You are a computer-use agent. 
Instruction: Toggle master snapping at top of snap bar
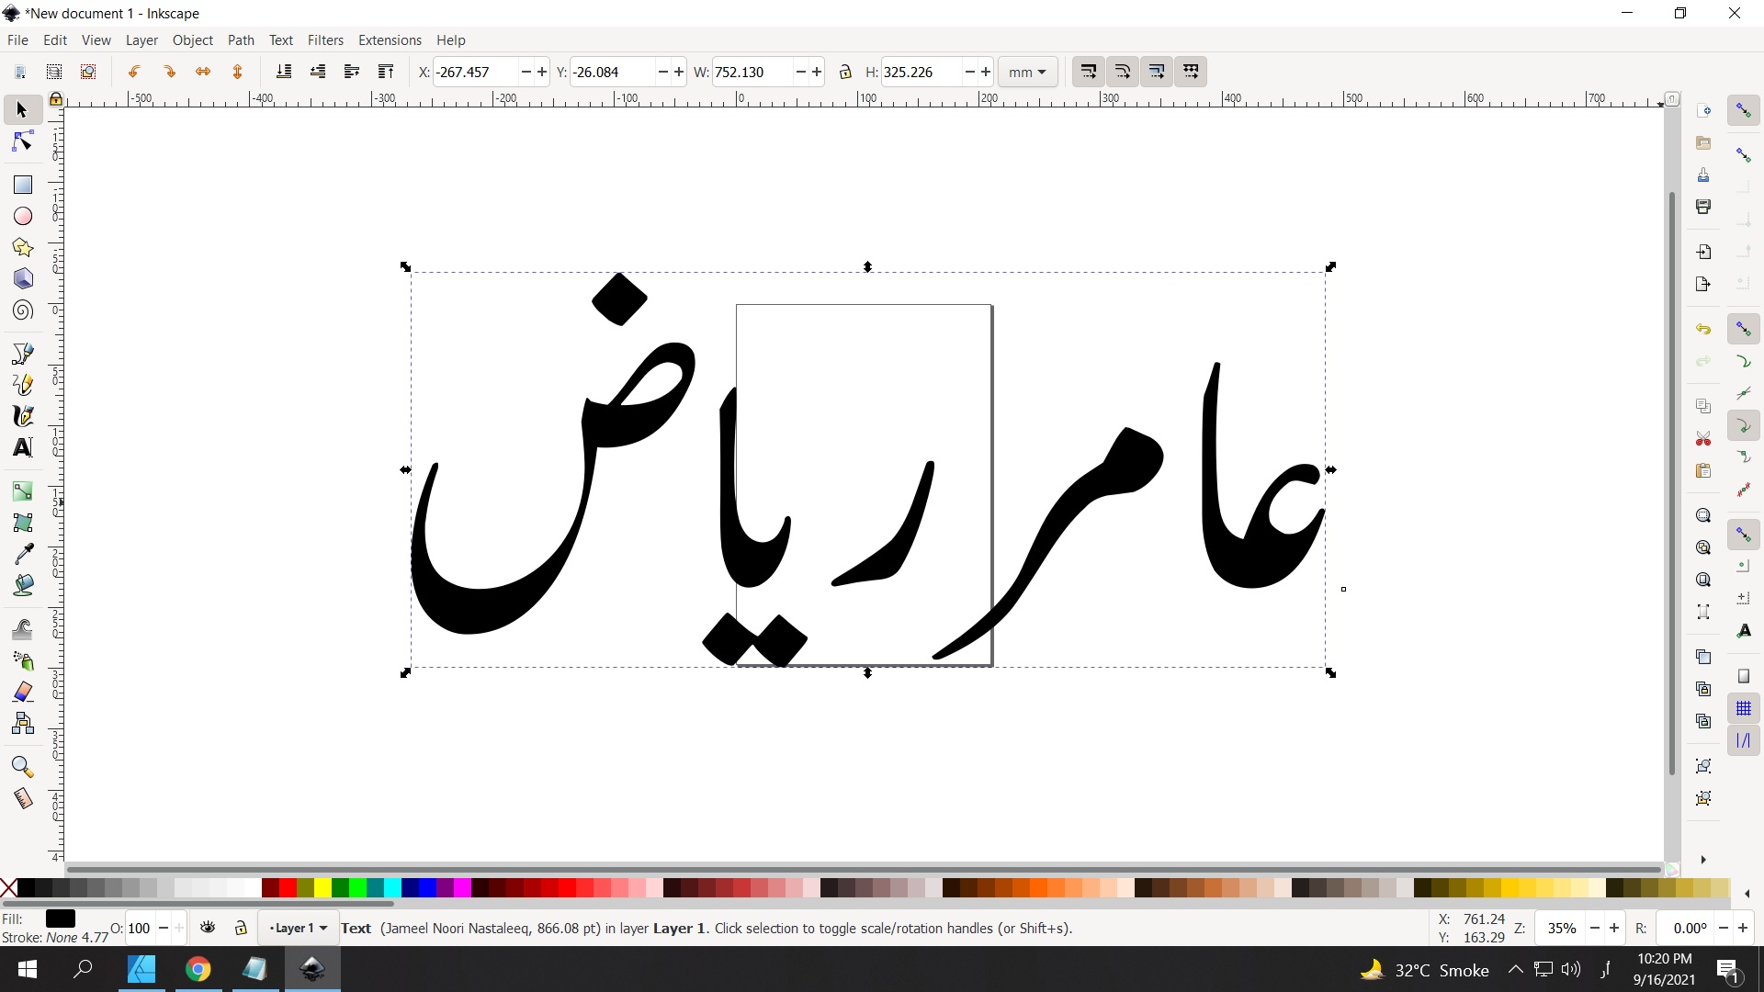click(x=1744, y=110)
